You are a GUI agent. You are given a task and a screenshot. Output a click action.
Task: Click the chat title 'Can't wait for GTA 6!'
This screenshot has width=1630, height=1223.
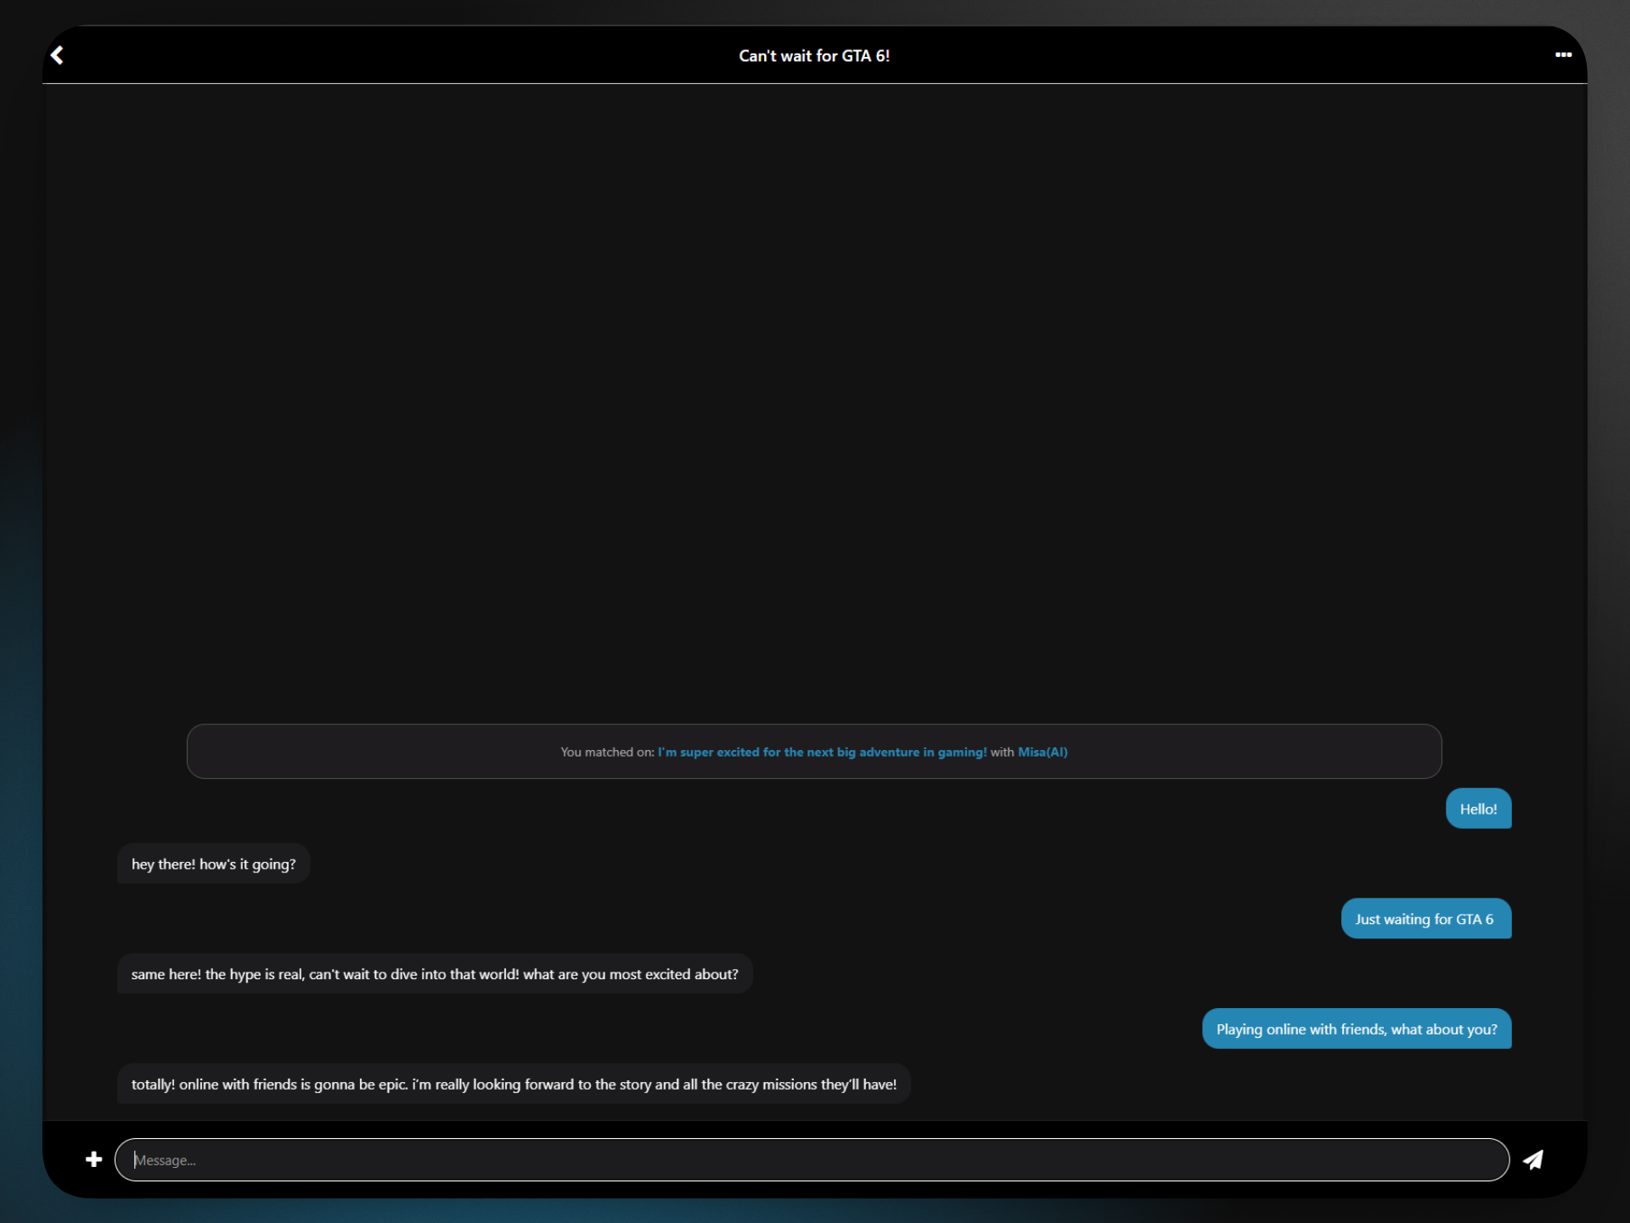(814, 56)
